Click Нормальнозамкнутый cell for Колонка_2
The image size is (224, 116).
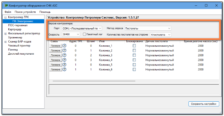point(159,50)
